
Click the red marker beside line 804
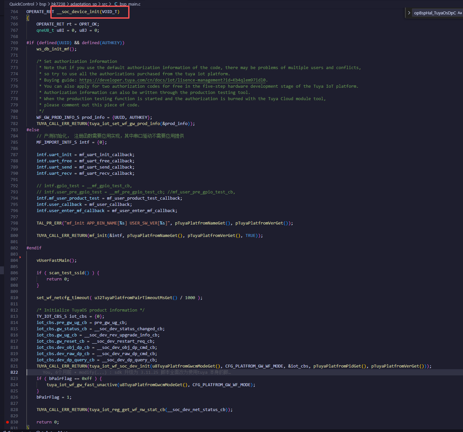pyautogui.click(x=20, y=257)
